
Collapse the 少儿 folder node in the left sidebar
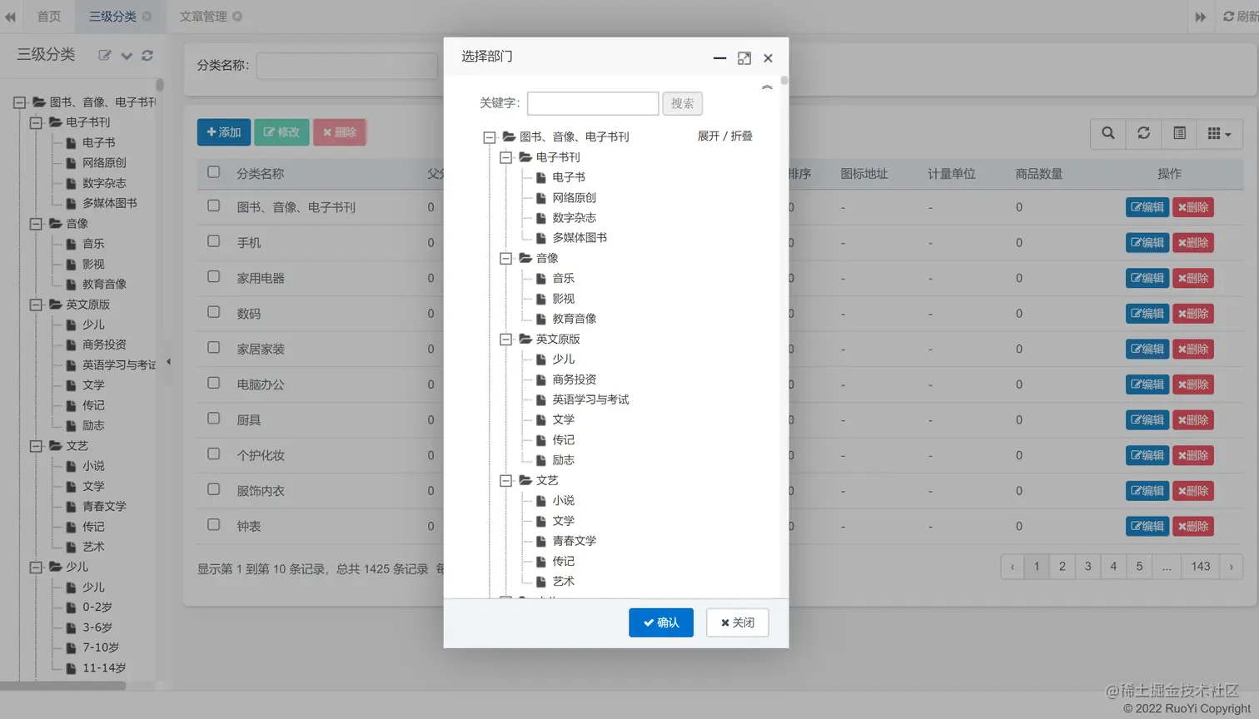point(36,568)
